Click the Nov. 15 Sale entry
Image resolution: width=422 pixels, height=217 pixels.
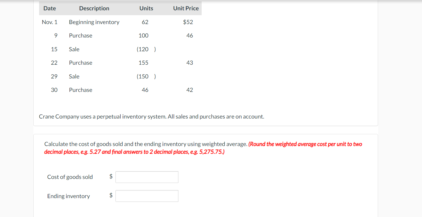click(74, 49)
